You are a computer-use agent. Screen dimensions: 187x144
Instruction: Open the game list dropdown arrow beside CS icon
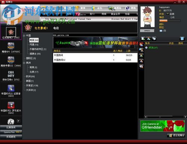click(x=18, y=121)
